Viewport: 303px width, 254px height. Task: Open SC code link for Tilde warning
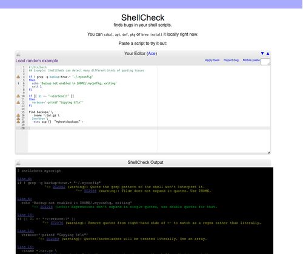coord(90,191)
